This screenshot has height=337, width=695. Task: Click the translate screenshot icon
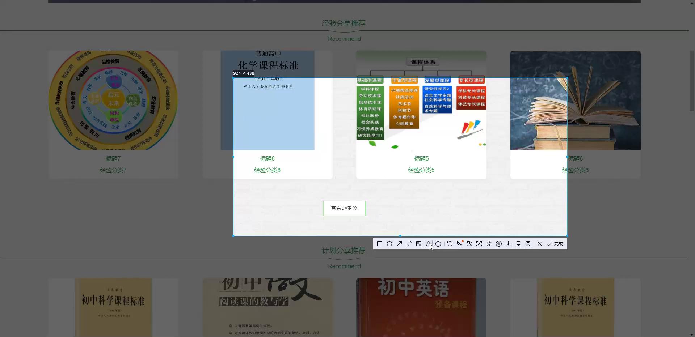pyautogui.click(x=469, y=244)
